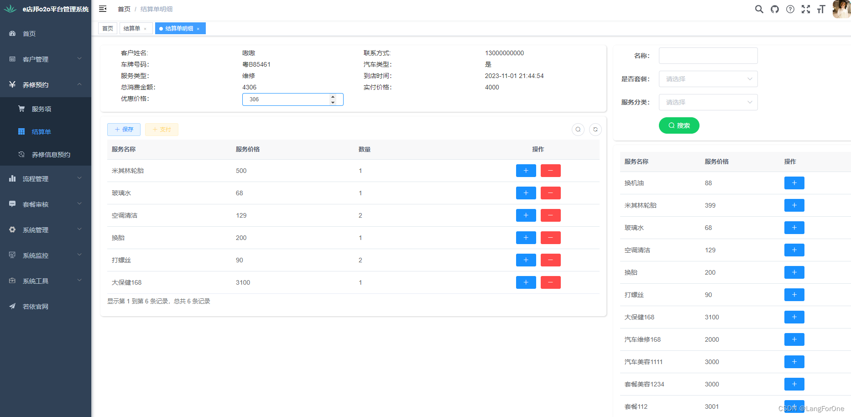The height and width of the screenshot is (417, 851).
Task: Increment the 优惠价格 spinner up arrow
Action: (333, 97)
